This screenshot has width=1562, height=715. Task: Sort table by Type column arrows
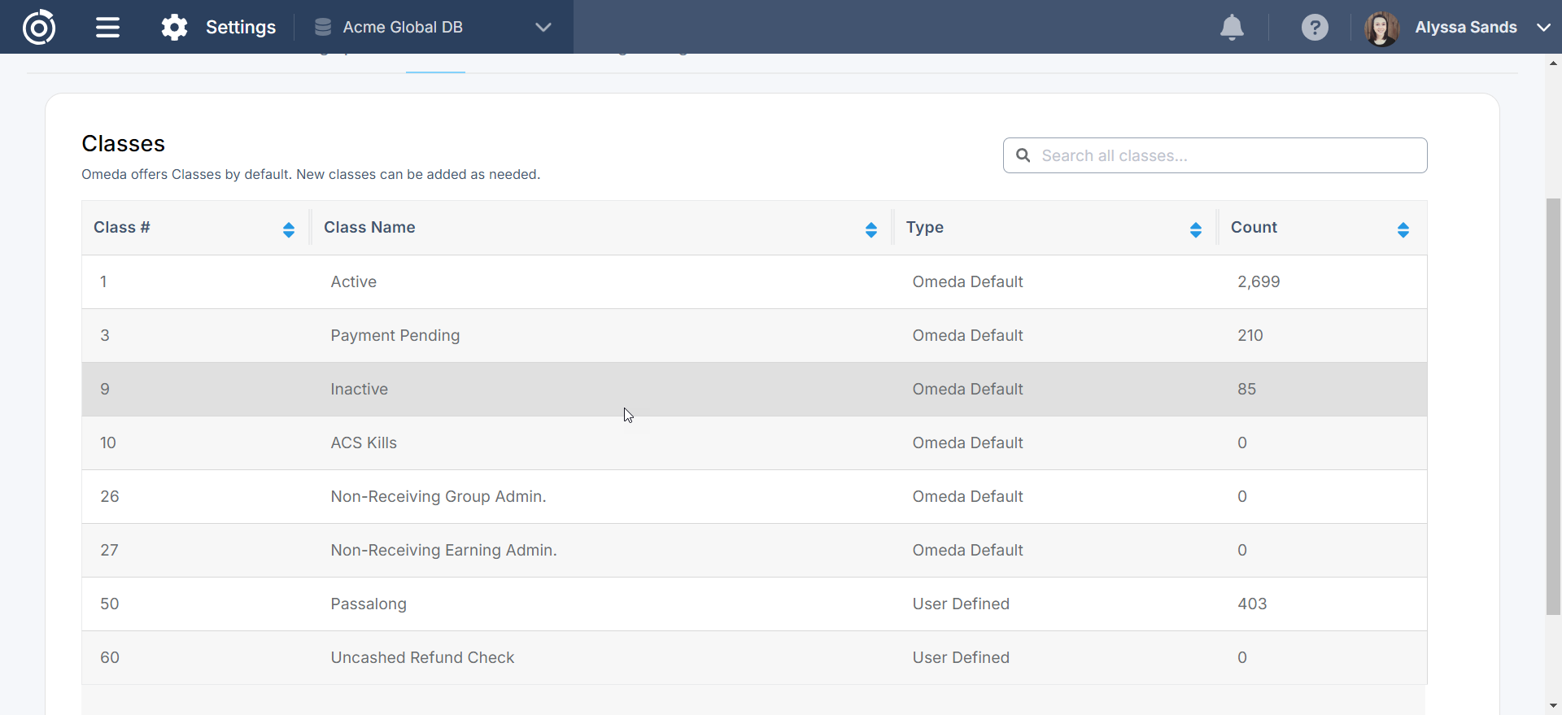pyautogui.click(x=1195, y=229)
